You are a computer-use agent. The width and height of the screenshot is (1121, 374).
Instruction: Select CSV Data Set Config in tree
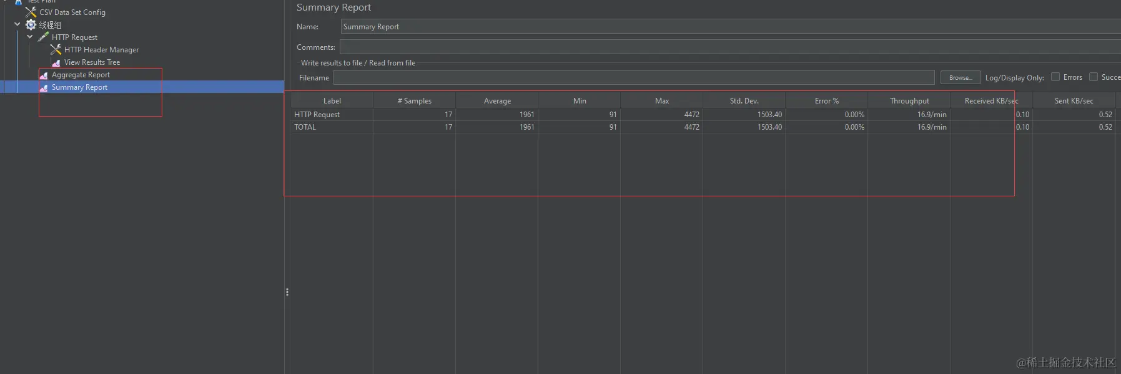pyautogui.click(x=72, y=12)
